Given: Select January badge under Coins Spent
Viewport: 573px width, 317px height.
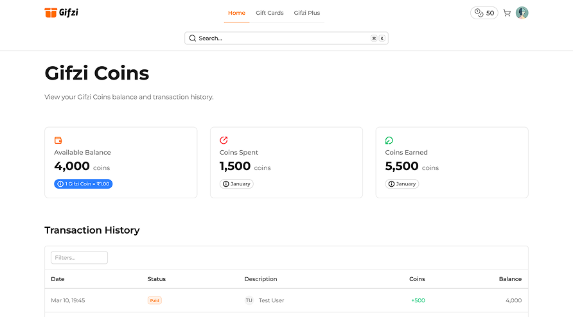Looking at the screenshot, I should 236,184.
